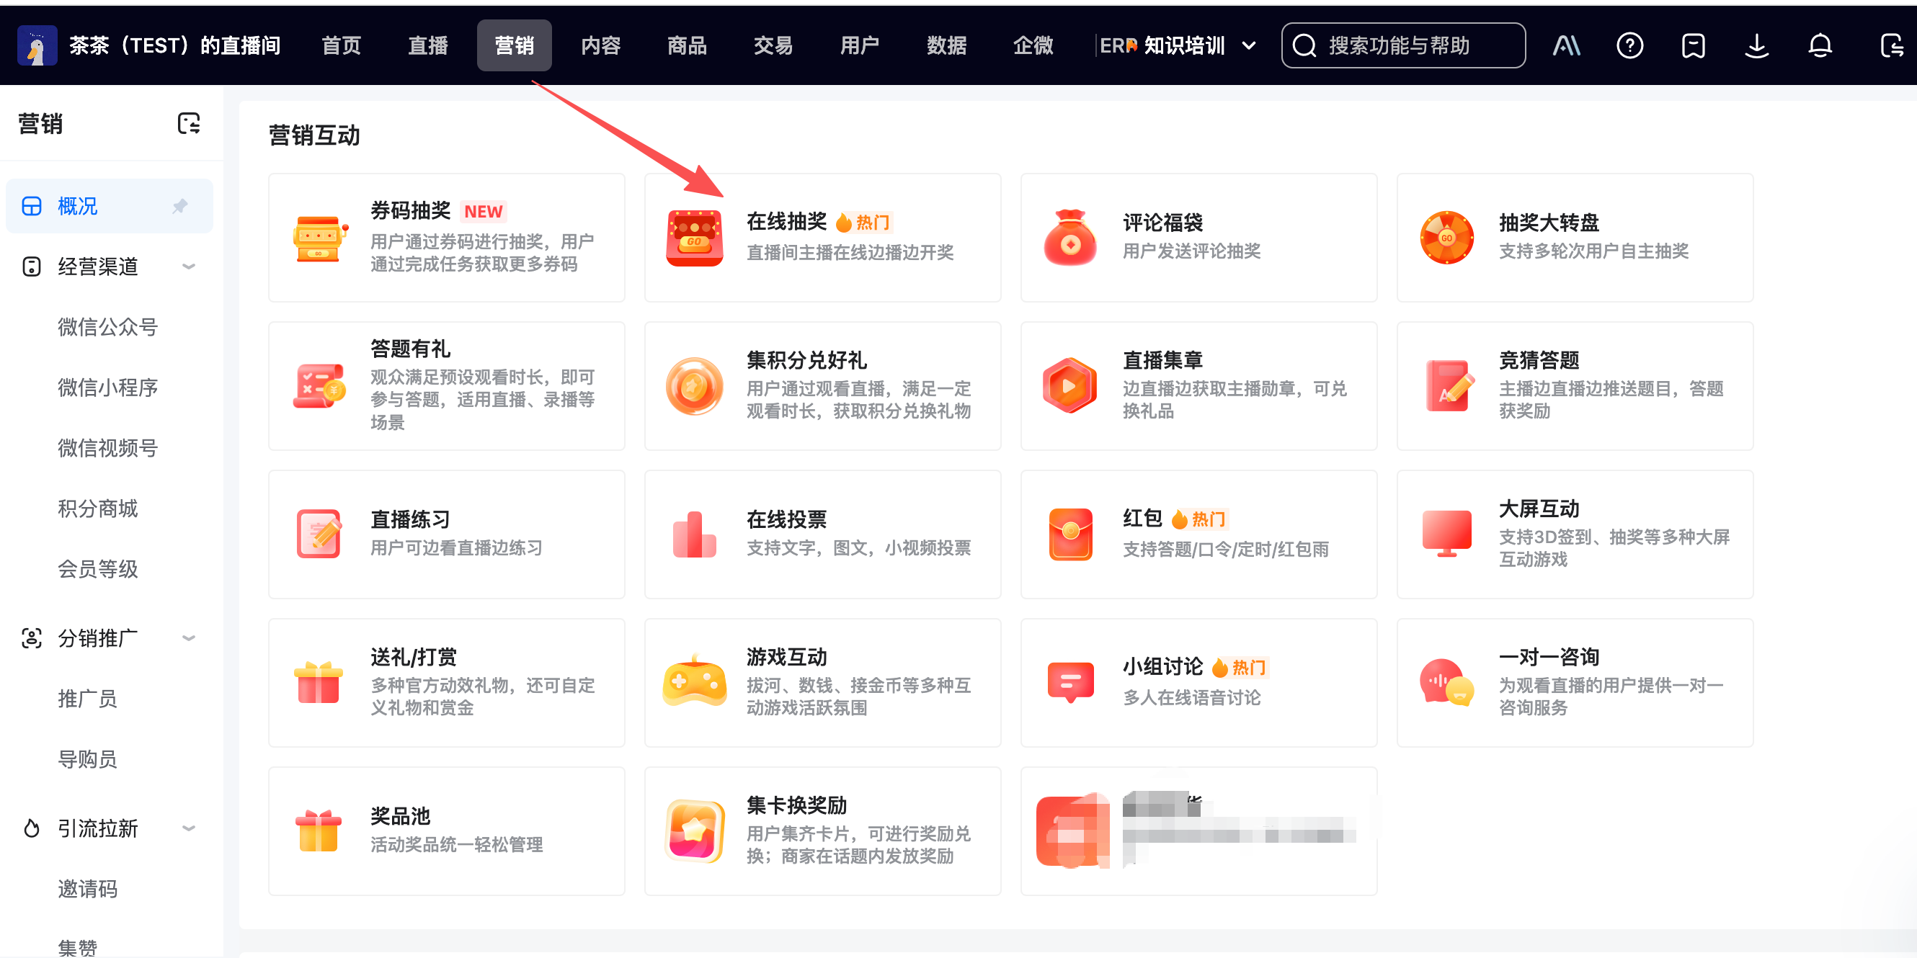This screenshot has width=1917, height=958.
Task: Click the AI assistant icon in header
Action: tap(1566, 46)
